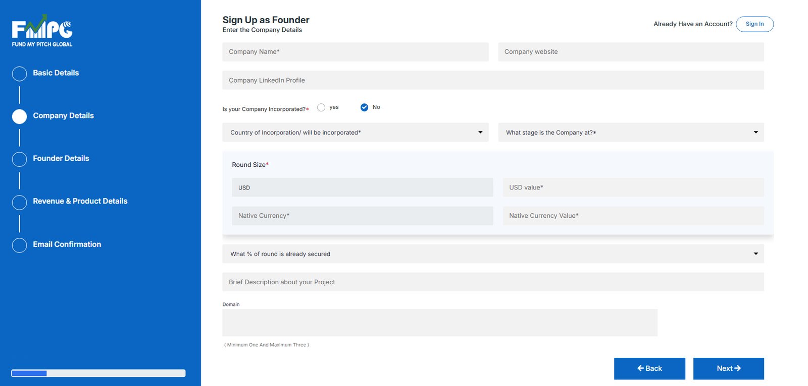Click the signup progress bar

98,373
